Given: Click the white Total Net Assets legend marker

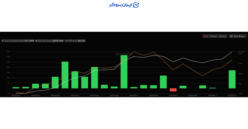Looking at the screenshot, I should tap(36, 41).
